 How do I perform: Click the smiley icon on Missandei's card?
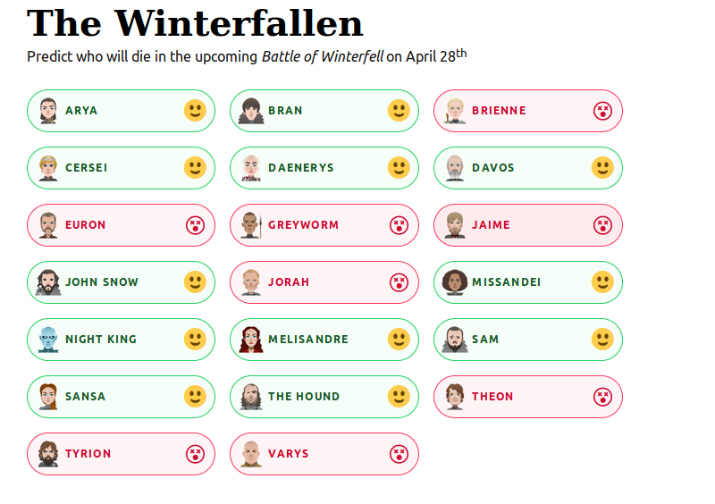pos(602,281)
